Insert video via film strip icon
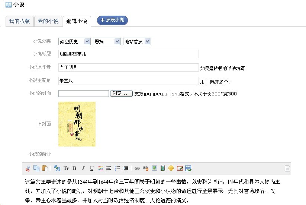 pyautogui.click(x=163, y=168)
